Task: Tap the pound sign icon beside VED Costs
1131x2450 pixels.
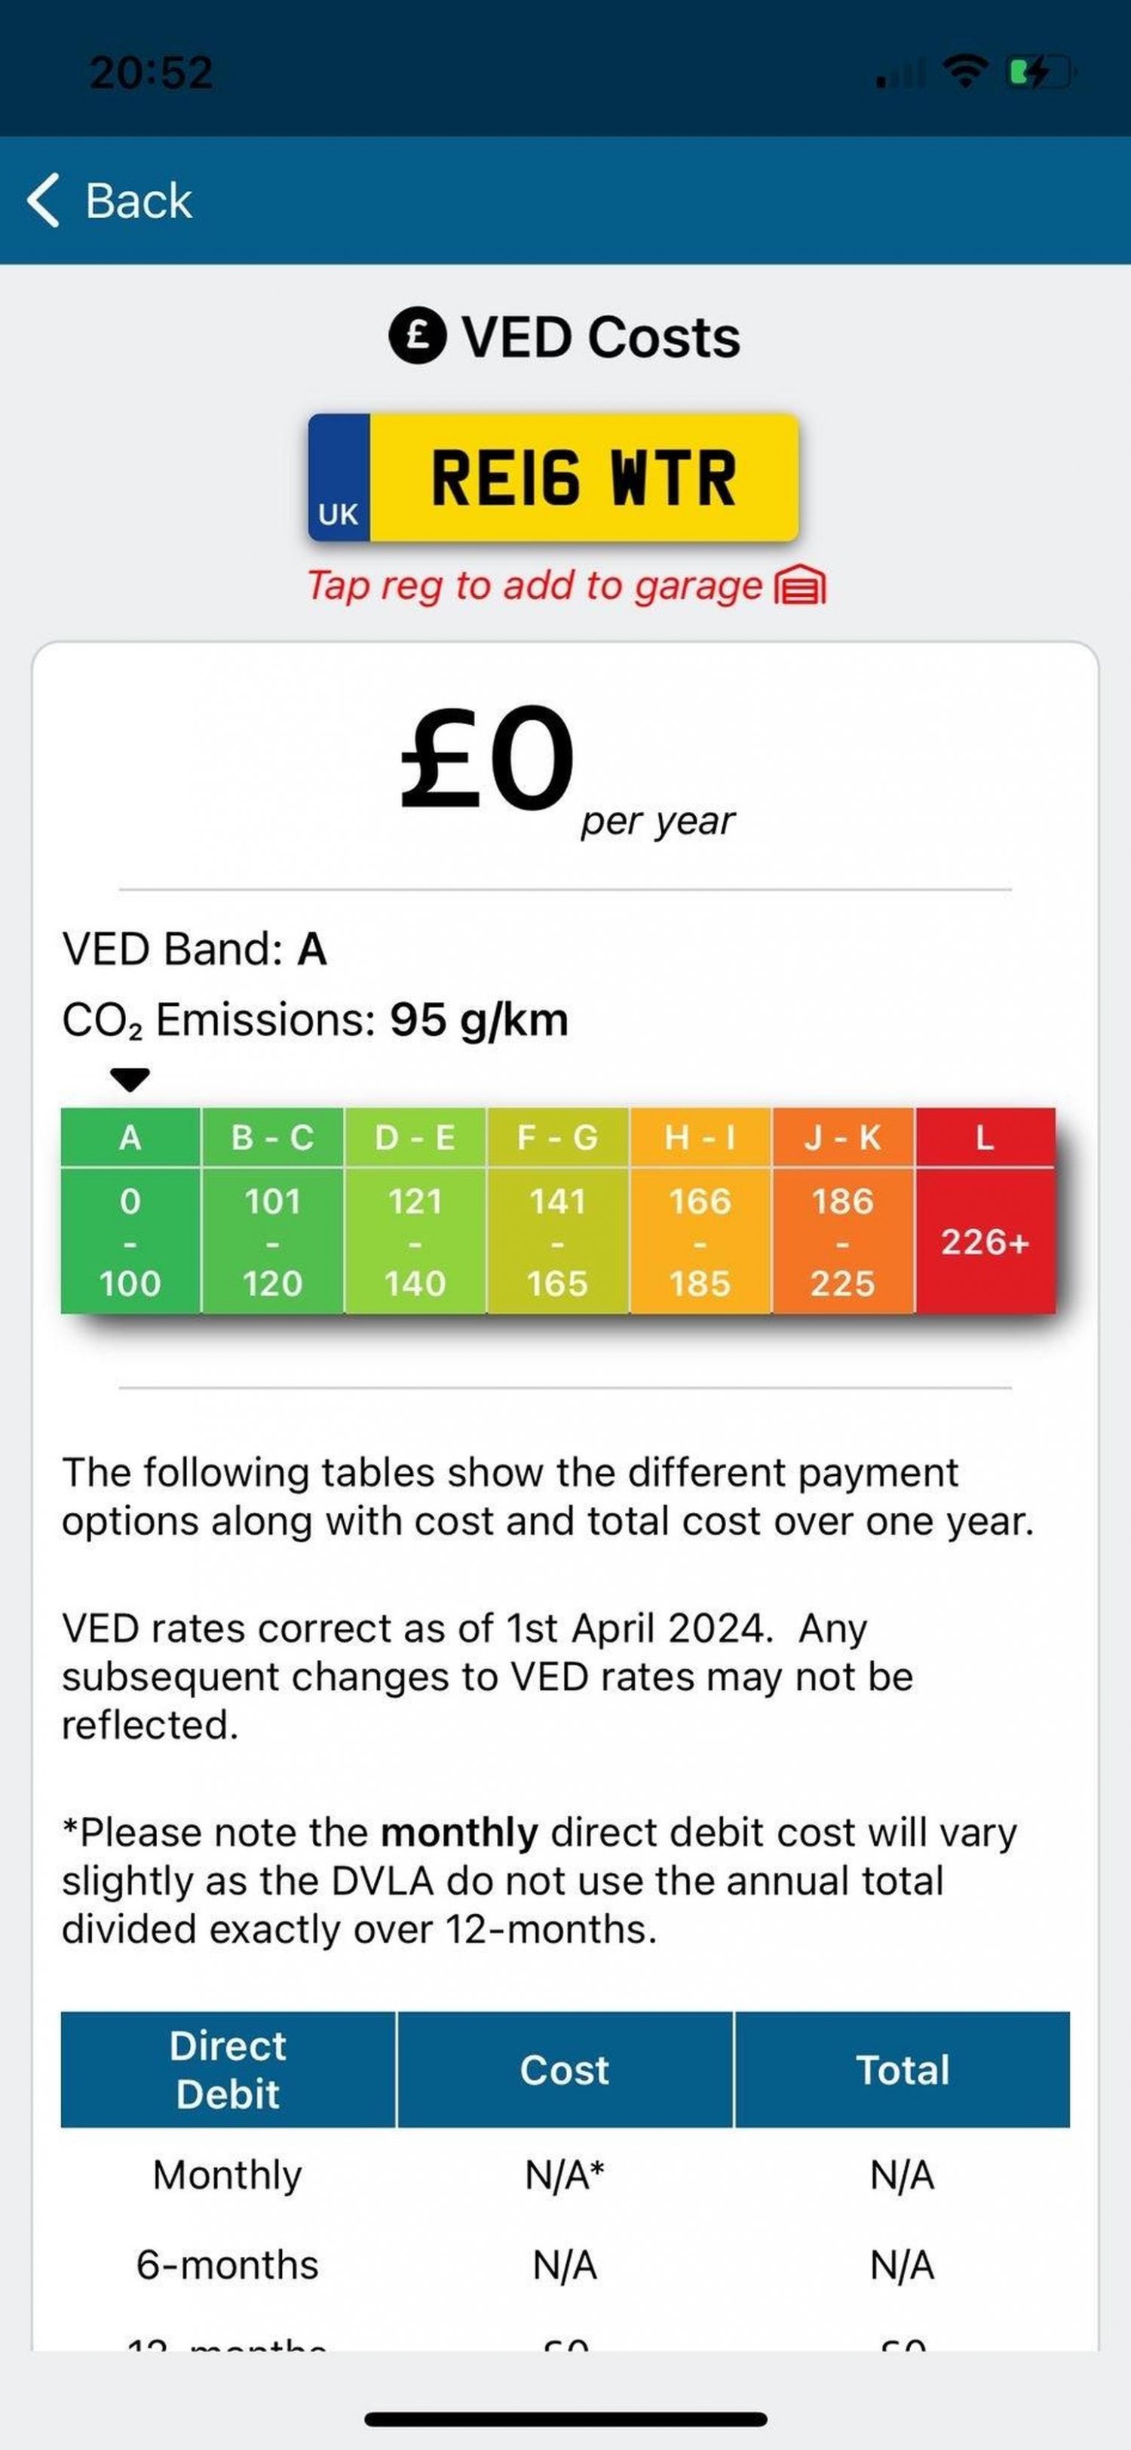Action: point(417,336)
